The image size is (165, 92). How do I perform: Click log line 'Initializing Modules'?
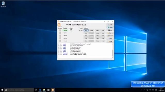click(75, 49)
